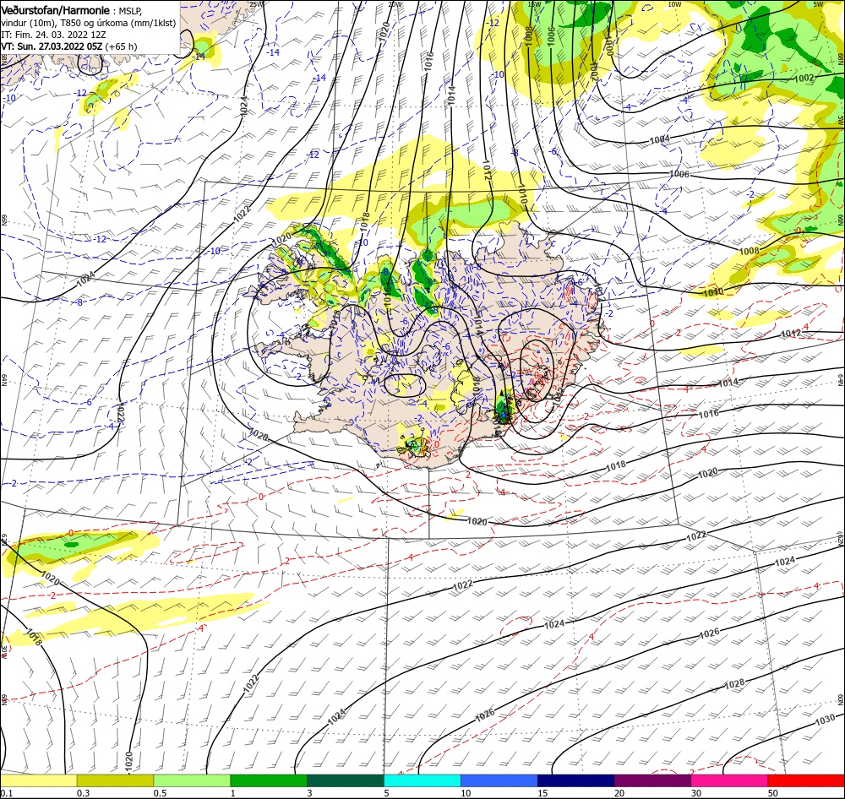Click the "1004" isobar label
845x799 pixels.
click(x=660, y=139)
